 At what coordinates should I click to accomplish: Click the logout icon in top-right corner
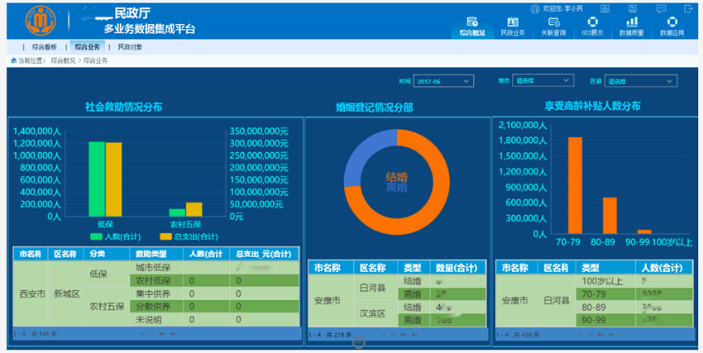[x=687, y=8]
